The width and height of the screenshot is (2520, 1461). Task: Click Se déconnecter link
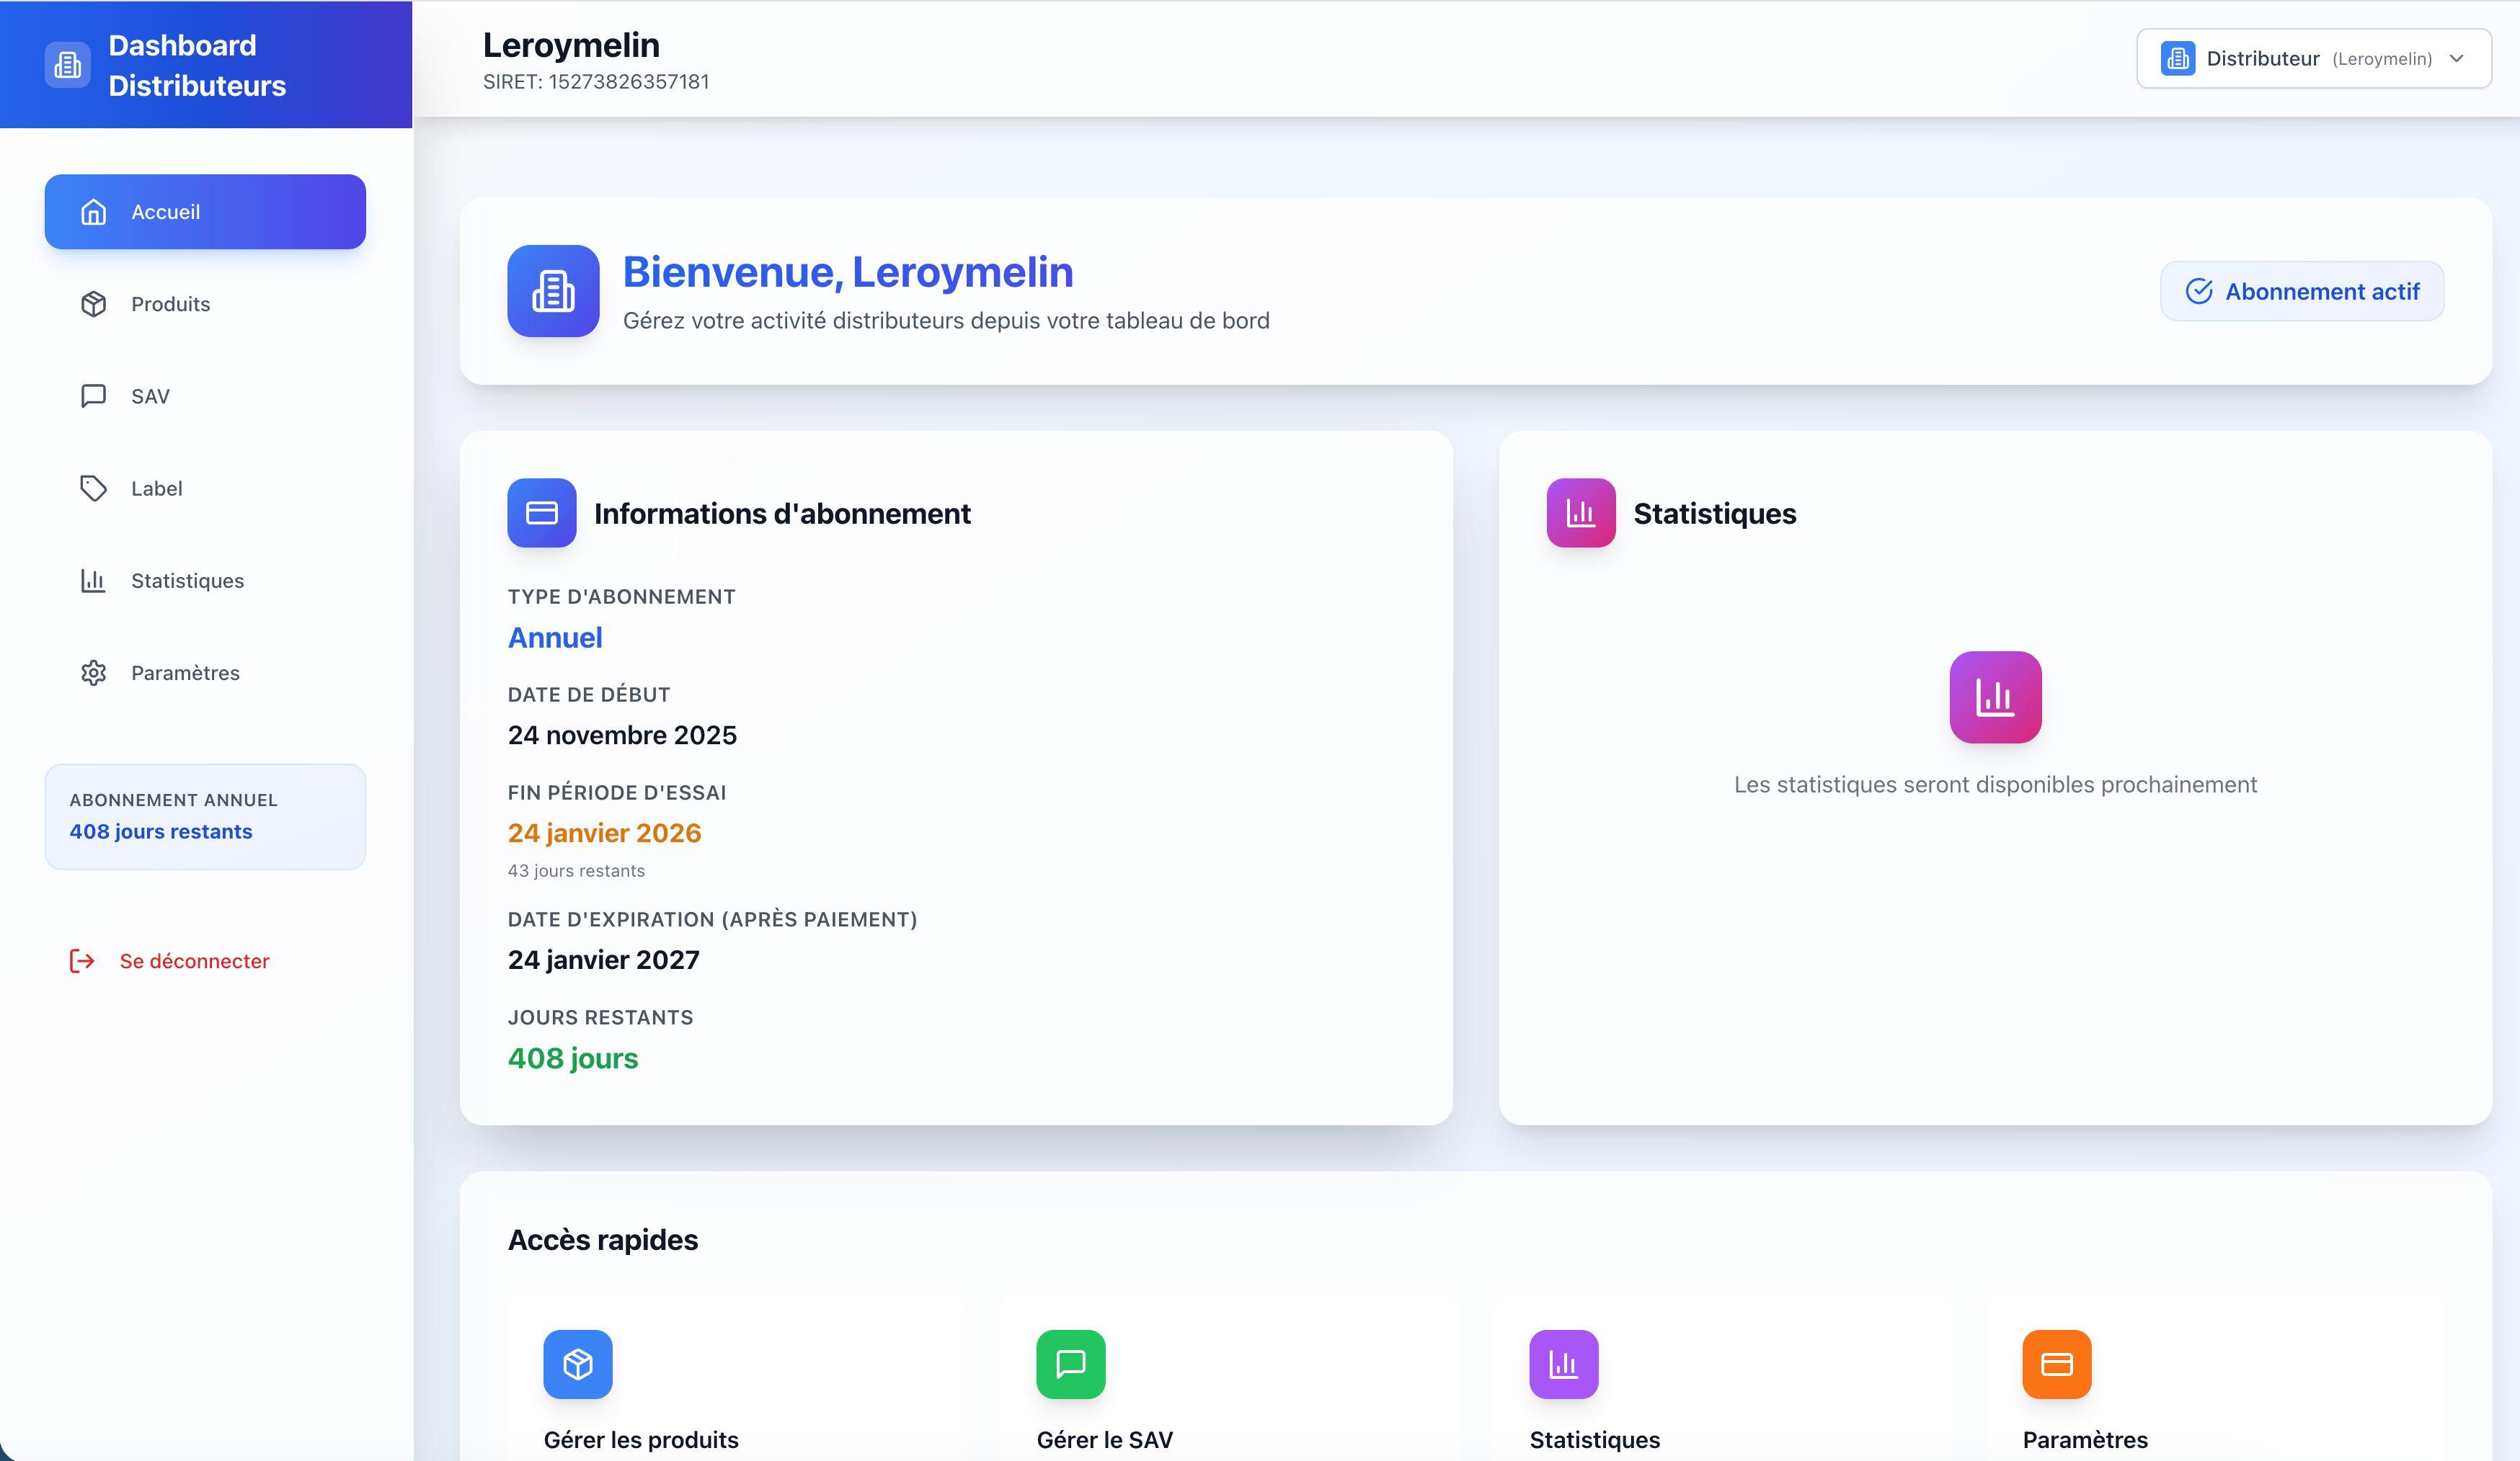[194, 961]
